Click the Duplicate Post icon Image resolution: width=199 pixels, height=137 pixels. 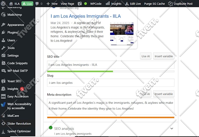click(x=170, y=4)
